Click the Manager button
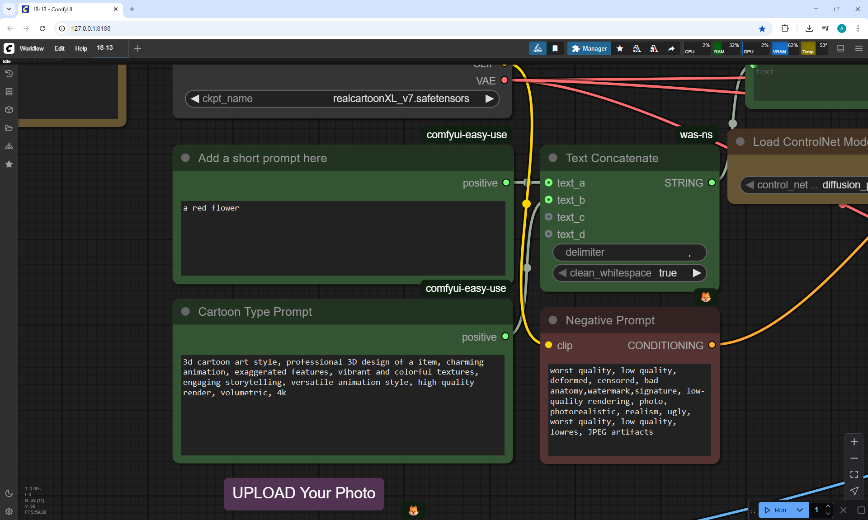 (589, 48)
